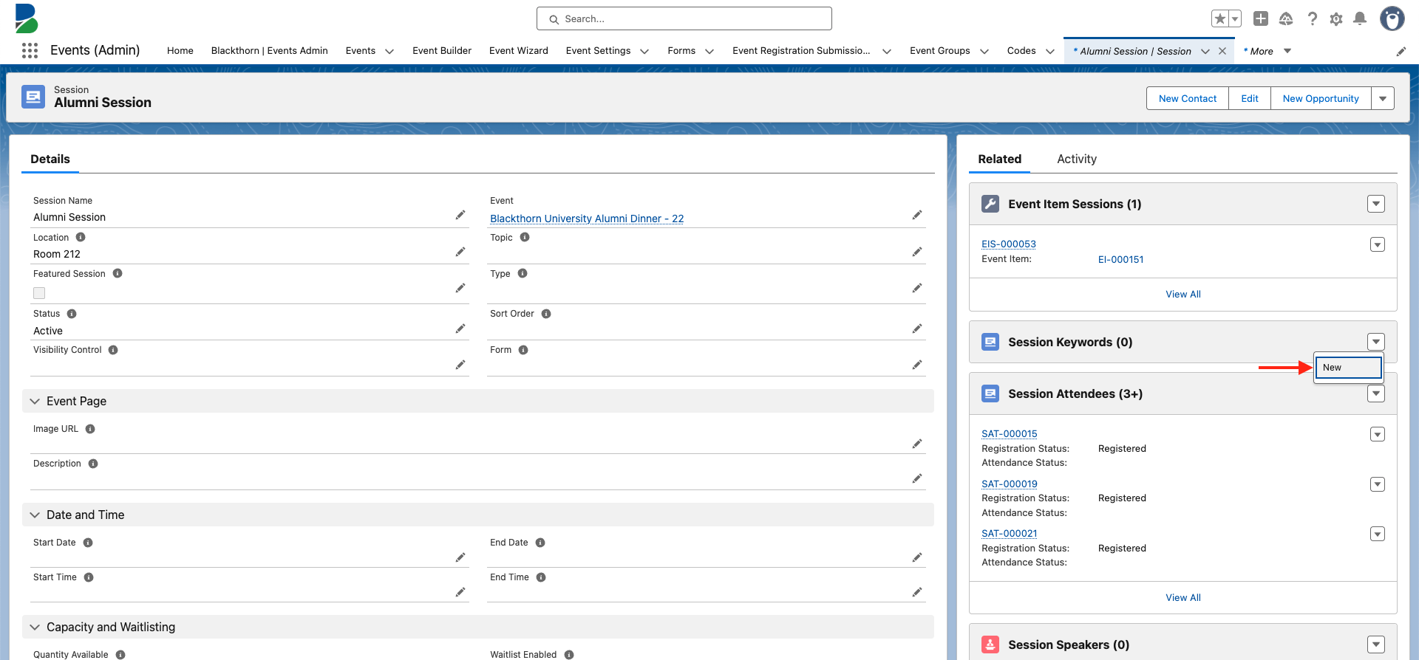
Task: Open Session Speakers list dropdown
Action: pyautogui.click(x=1376, y=644)
